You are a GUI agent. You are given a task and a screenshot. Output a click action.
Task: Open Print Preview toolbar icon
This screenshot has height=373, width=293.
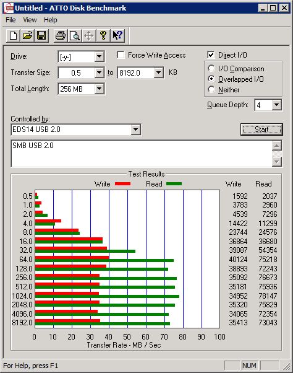[75, 36]
